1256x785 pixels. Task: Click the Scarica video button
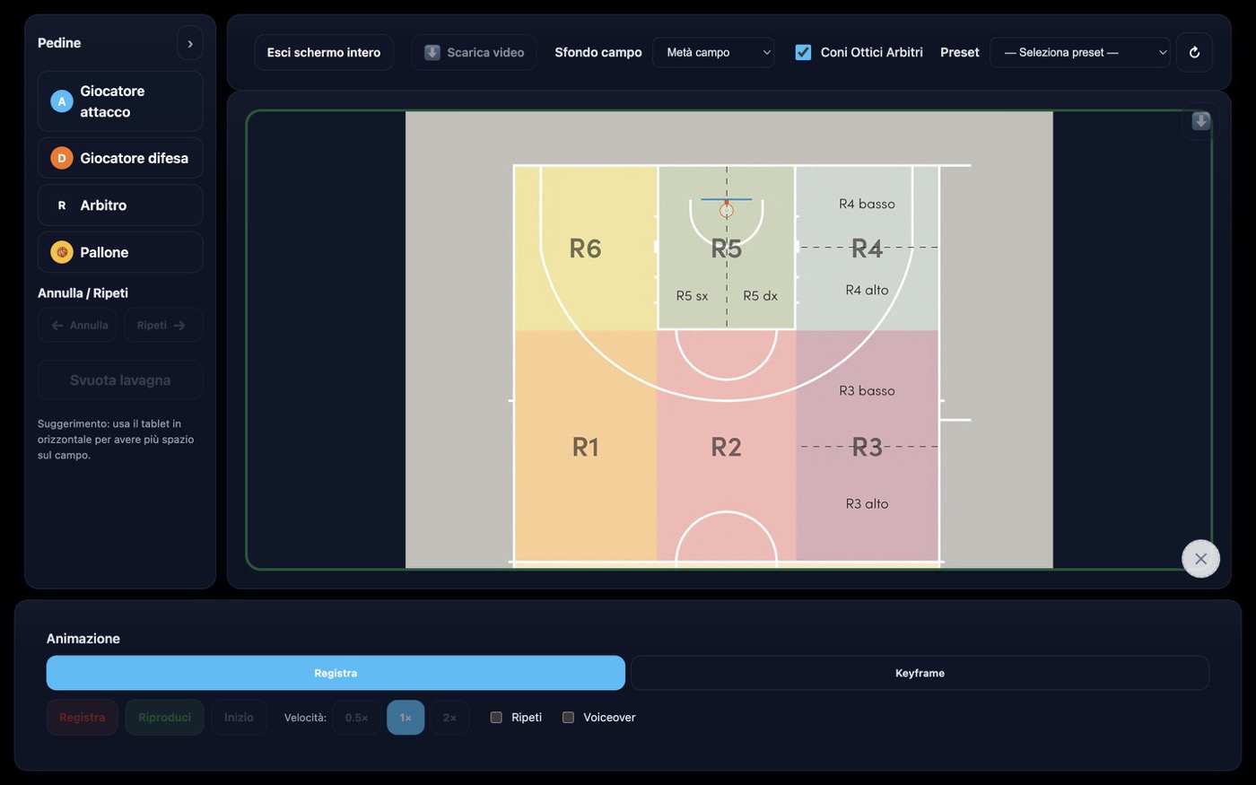pyautogui.click(x=475, y=52)
